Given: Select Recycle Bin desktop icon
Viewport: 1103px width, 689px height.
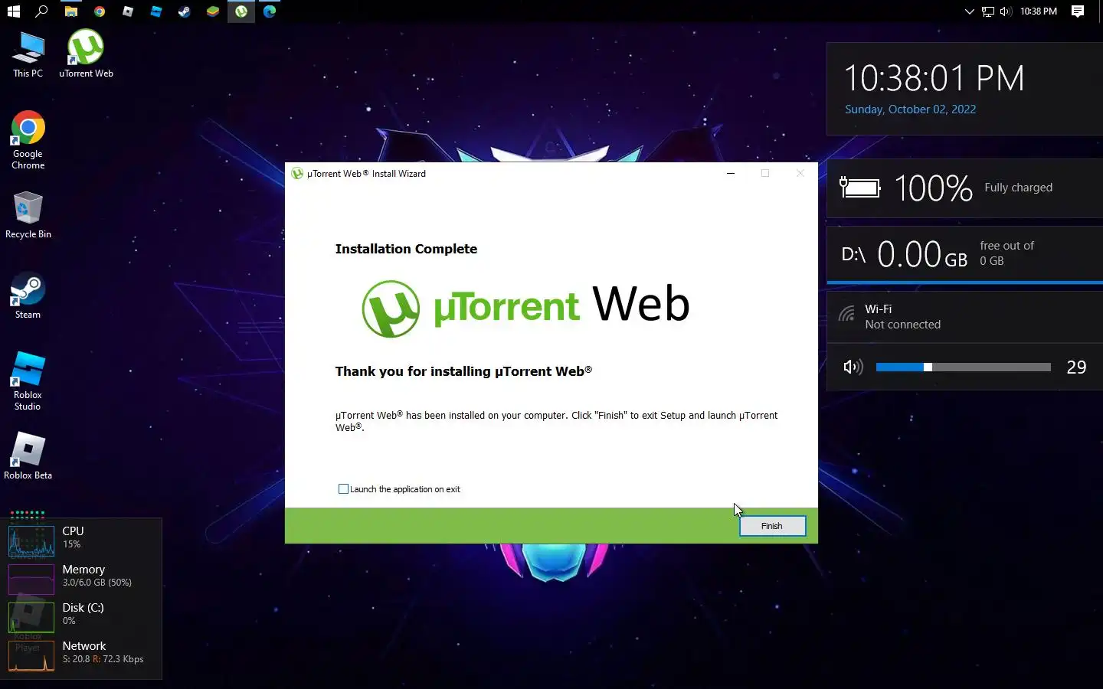Looking at the screenshot, I should coord(28,215).
